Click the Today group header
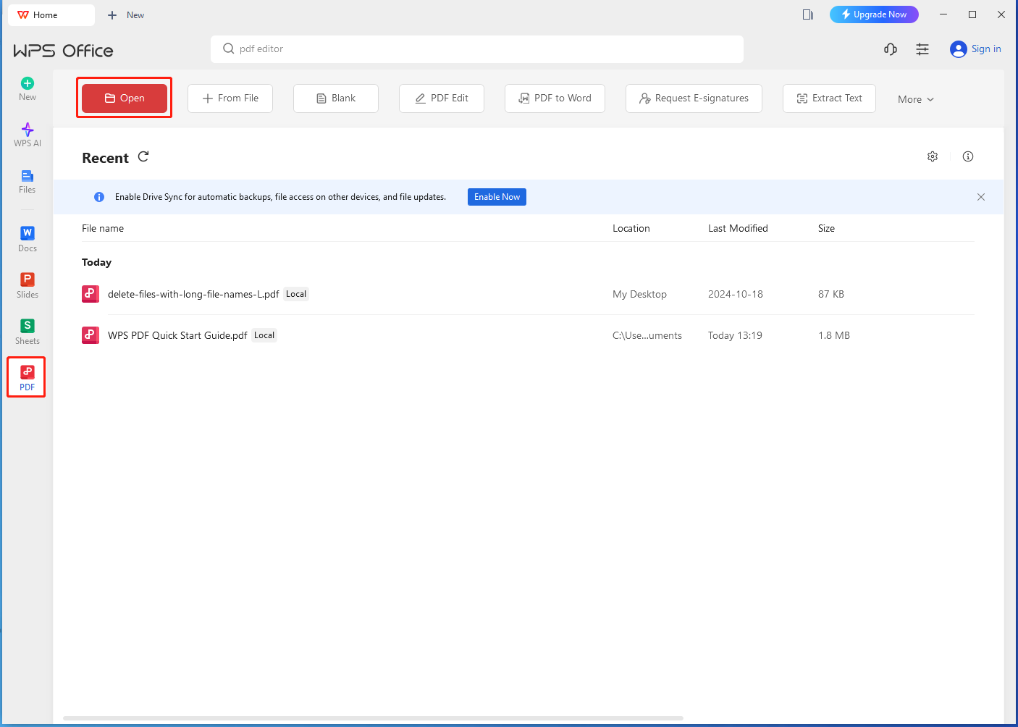This screenshot has height=727, width=1018. click(96, 262)
